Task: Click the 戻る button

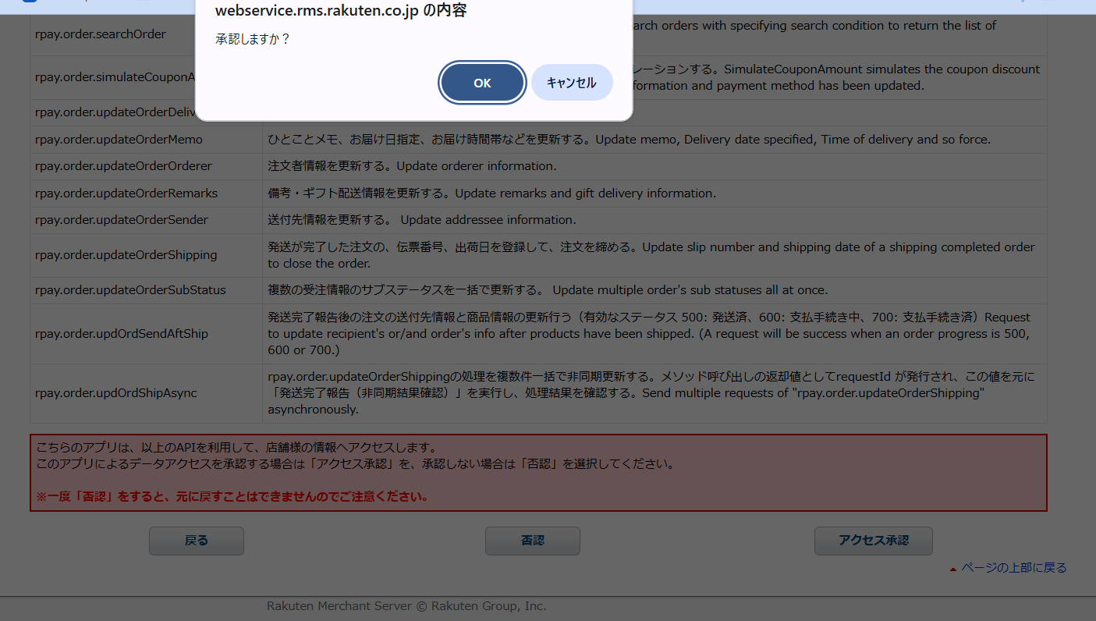Action: (197, 541)
